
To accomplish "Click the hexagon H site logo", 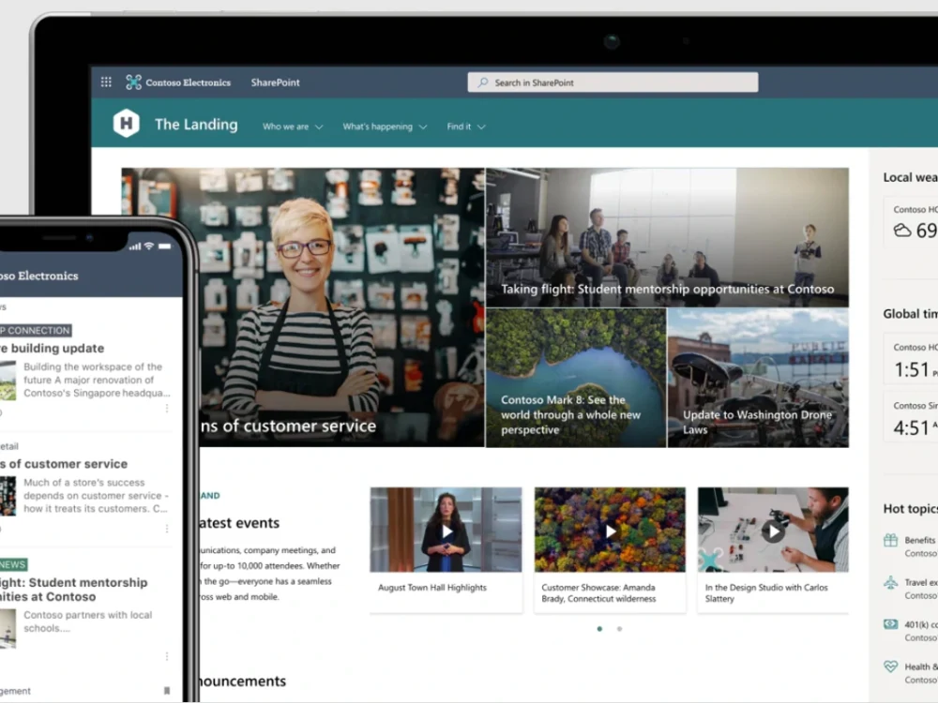I will click(127, 123).
